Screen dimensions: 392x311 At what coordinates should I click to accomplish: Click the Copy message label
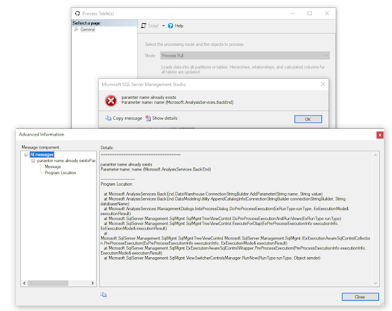pyautogui.click(x=127, y=118)
